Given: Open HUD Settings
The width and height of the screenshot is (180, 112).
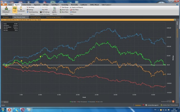Looking at the screenshot, I should 45,12.
